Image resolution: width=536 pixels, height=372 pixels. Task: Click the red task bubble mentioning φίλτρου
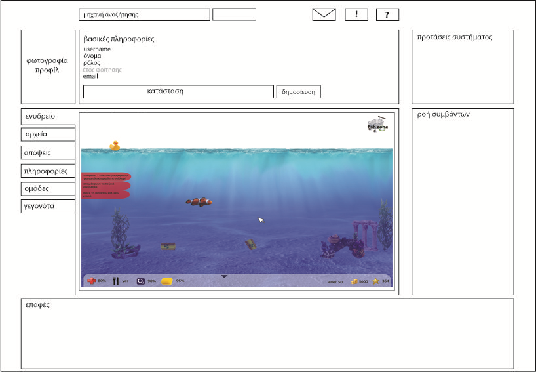(x=105, y=194)
